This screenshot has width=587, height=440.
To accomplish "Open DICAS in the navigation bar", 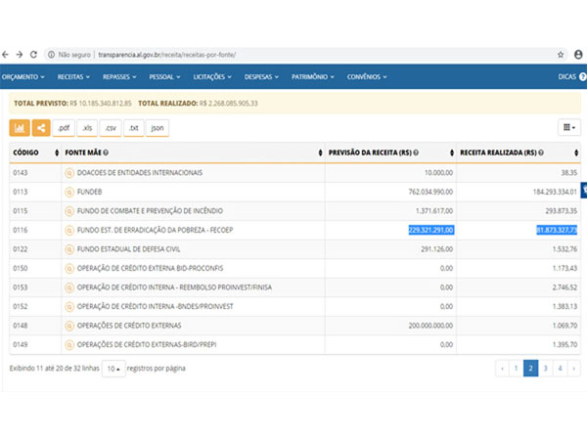I will 567,76.
